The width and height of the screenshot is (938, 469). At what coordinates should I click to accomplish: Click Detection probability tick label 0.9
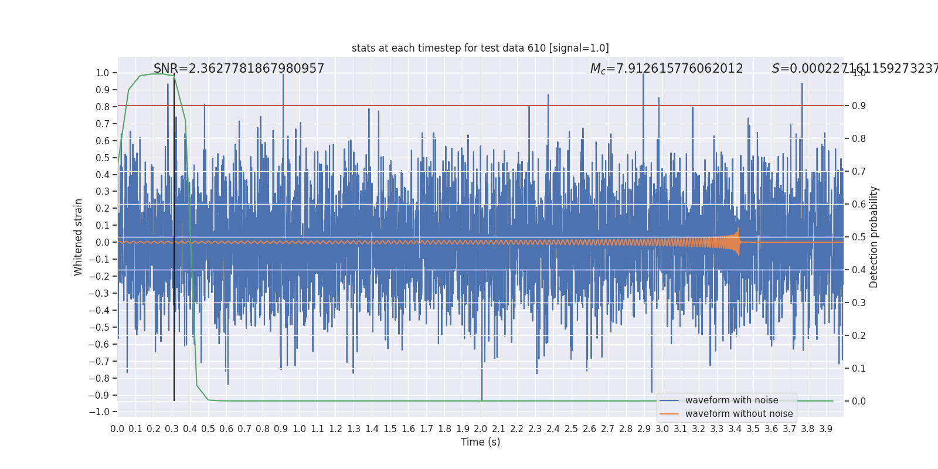(x=859, y=106)
